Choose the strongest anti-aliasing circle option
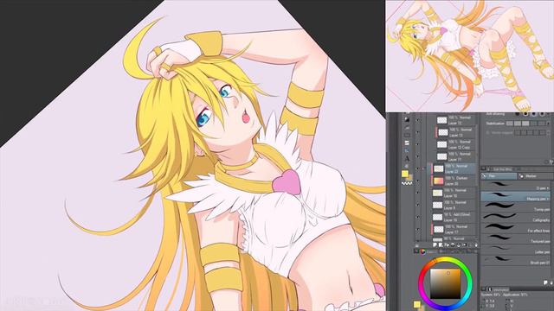Viewport: 554px width, 311px height. [x=543, y=114]
